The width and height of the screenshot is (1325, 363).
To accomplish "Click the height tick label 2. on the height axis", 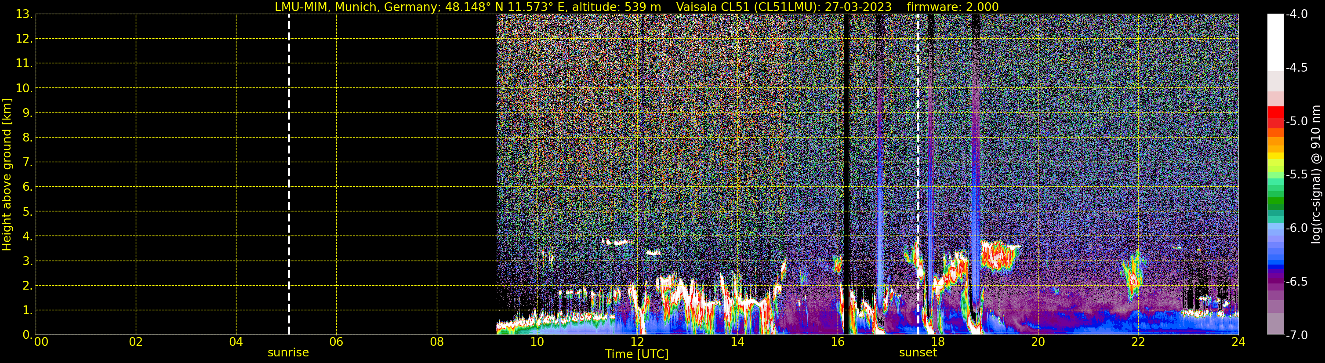I will [27, 285].
